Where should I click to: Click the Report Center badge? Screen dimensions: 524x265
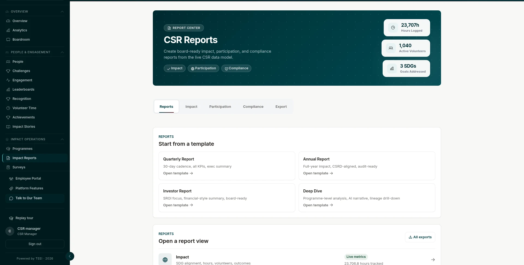coord(184,28)
